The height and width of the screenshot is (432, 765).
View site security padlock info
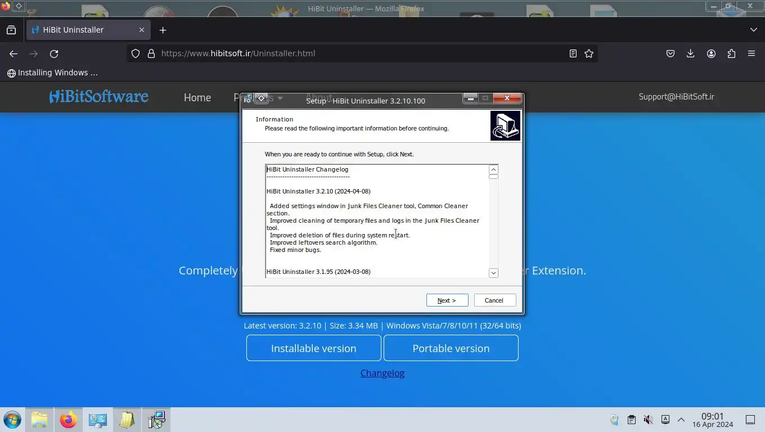click(151, 53)
